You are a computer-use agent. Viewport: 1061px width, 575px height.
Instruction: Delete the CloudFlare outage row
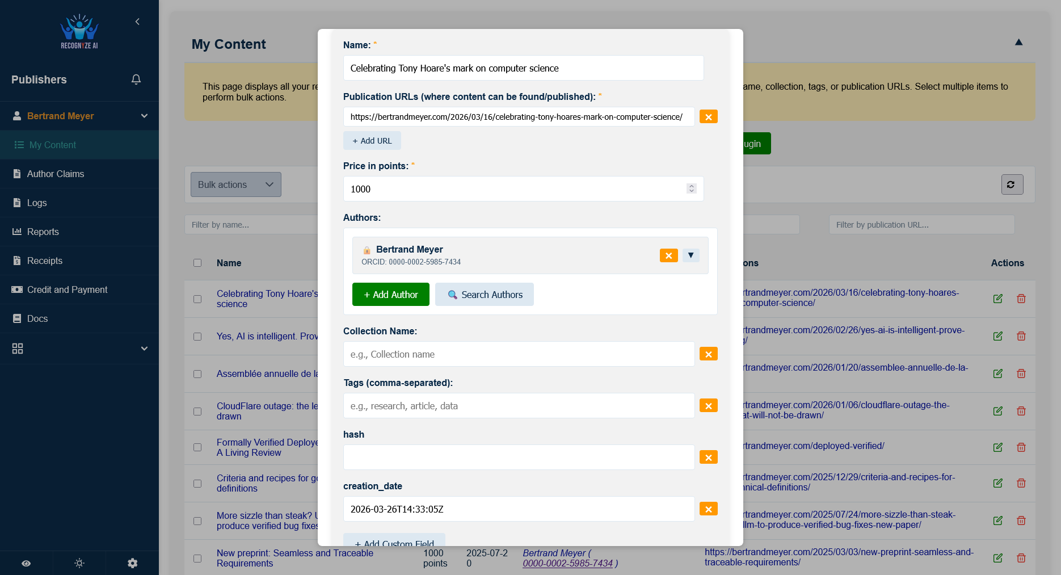click(x=1021, y=411)
